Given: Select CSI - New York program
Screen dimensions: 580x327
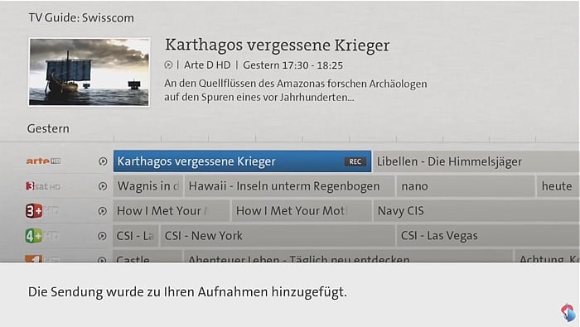Looking at the screenshot, I should (278, 236).
